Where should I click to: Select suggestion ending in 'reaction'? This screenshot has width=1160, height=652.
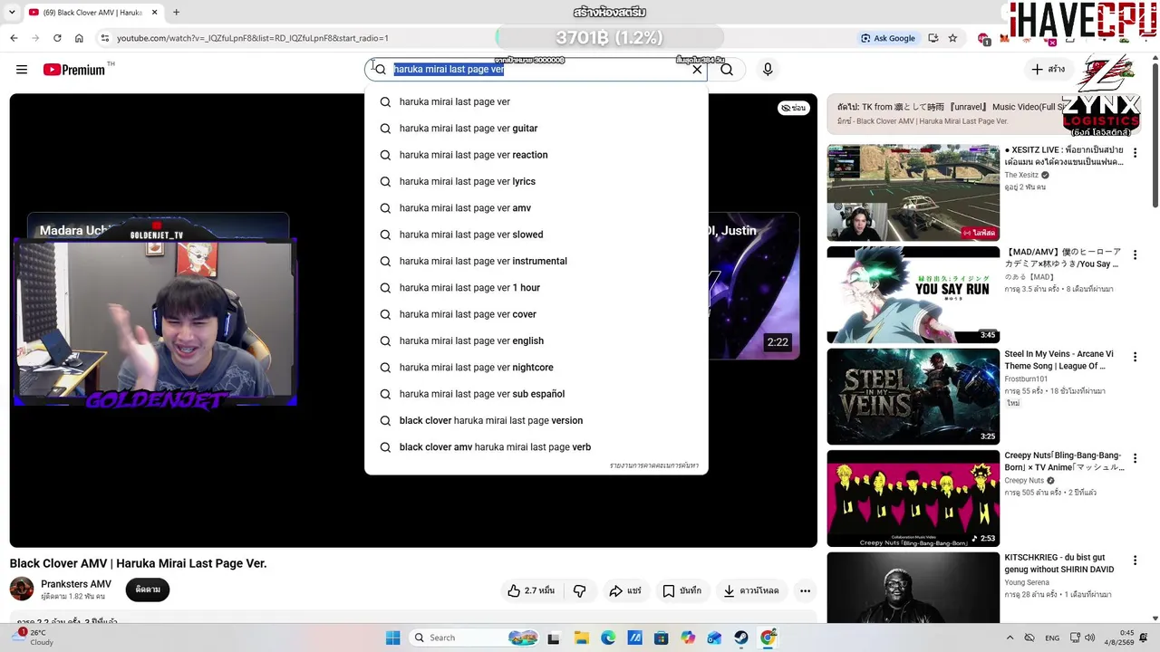536,155
